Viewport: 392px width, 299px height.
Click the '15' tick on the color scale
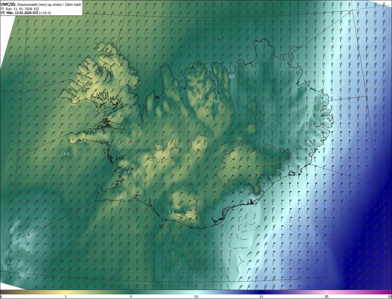coord(261,297)
